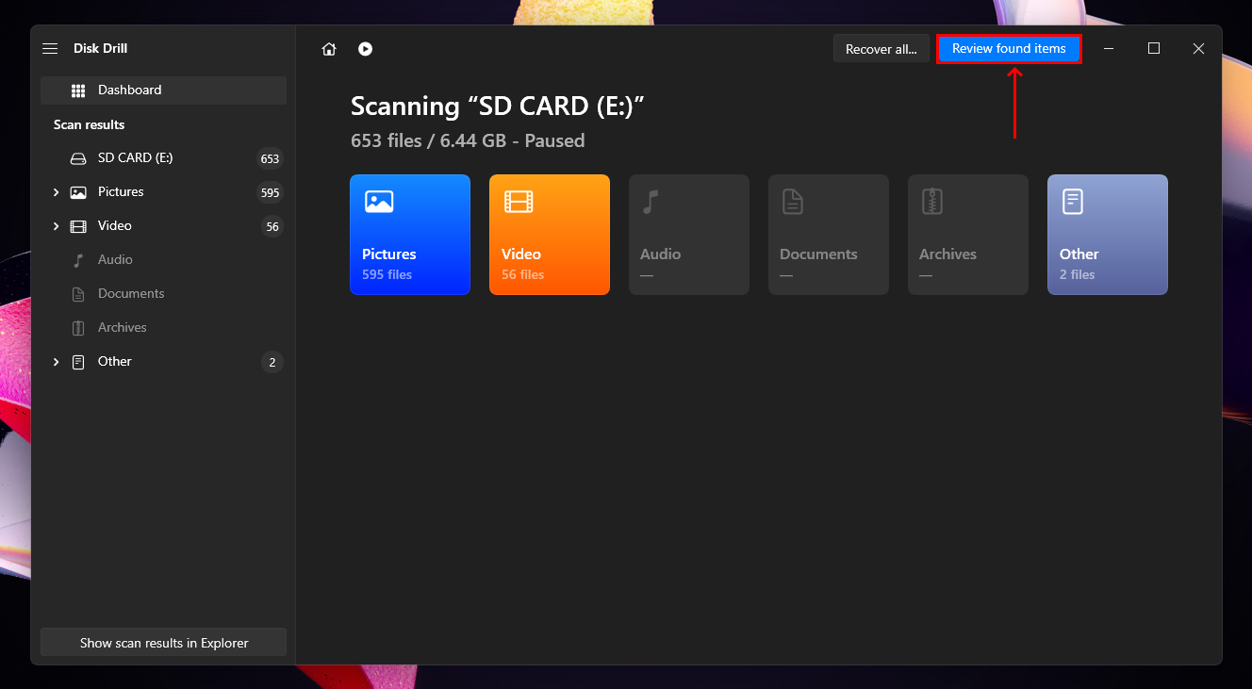Maximize the Disk Drill window

1153,49
